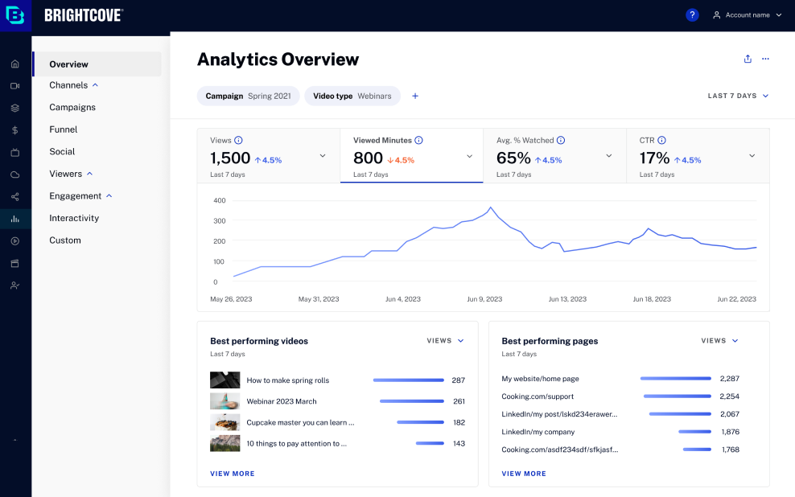
Task: Open the share nodes social icon
Action: 15,196
